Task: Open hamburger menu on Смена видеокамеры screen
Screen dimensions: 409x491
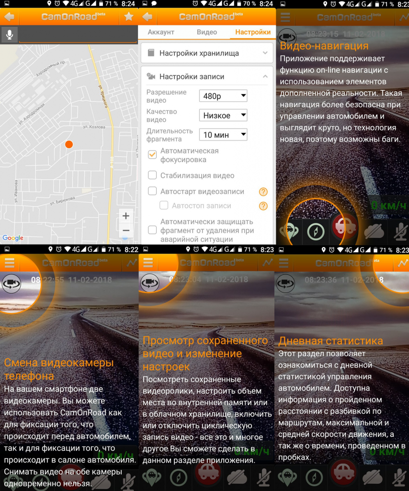Action: [x=10, y=262]
